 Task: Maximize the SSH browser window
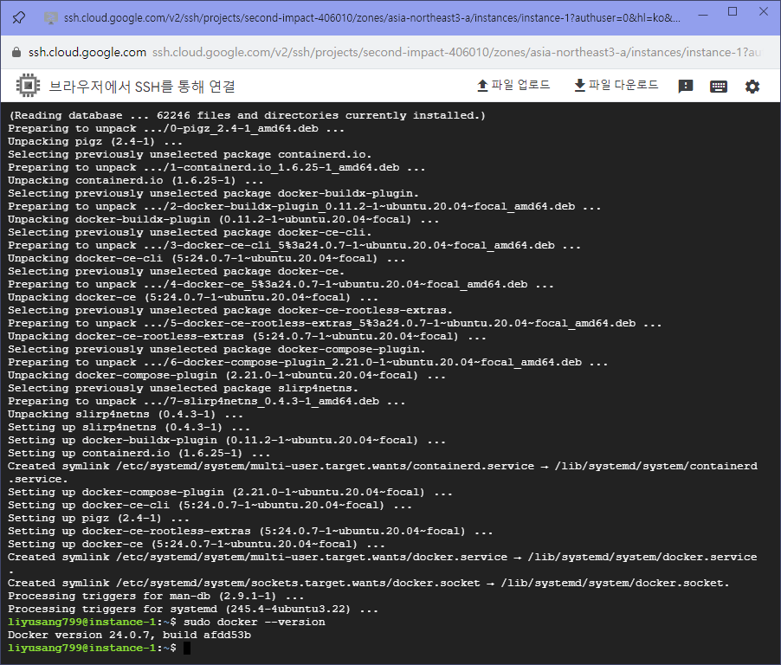[733, 12]
